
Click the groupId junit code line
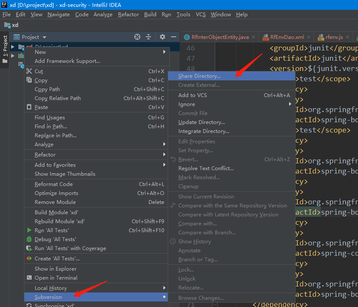(314, 48)
